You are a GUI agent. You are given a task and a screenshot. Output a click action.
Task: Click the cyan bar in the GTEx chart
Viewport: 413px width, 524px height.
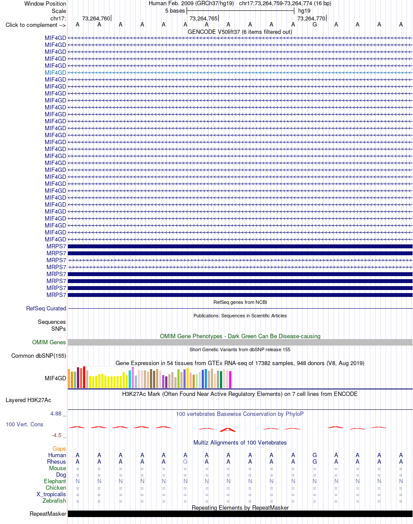pyautogui.click(x=130, y=379)
